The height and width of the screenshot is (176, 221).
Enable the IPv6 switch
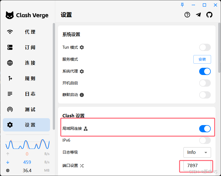click(x=205, y=140)
